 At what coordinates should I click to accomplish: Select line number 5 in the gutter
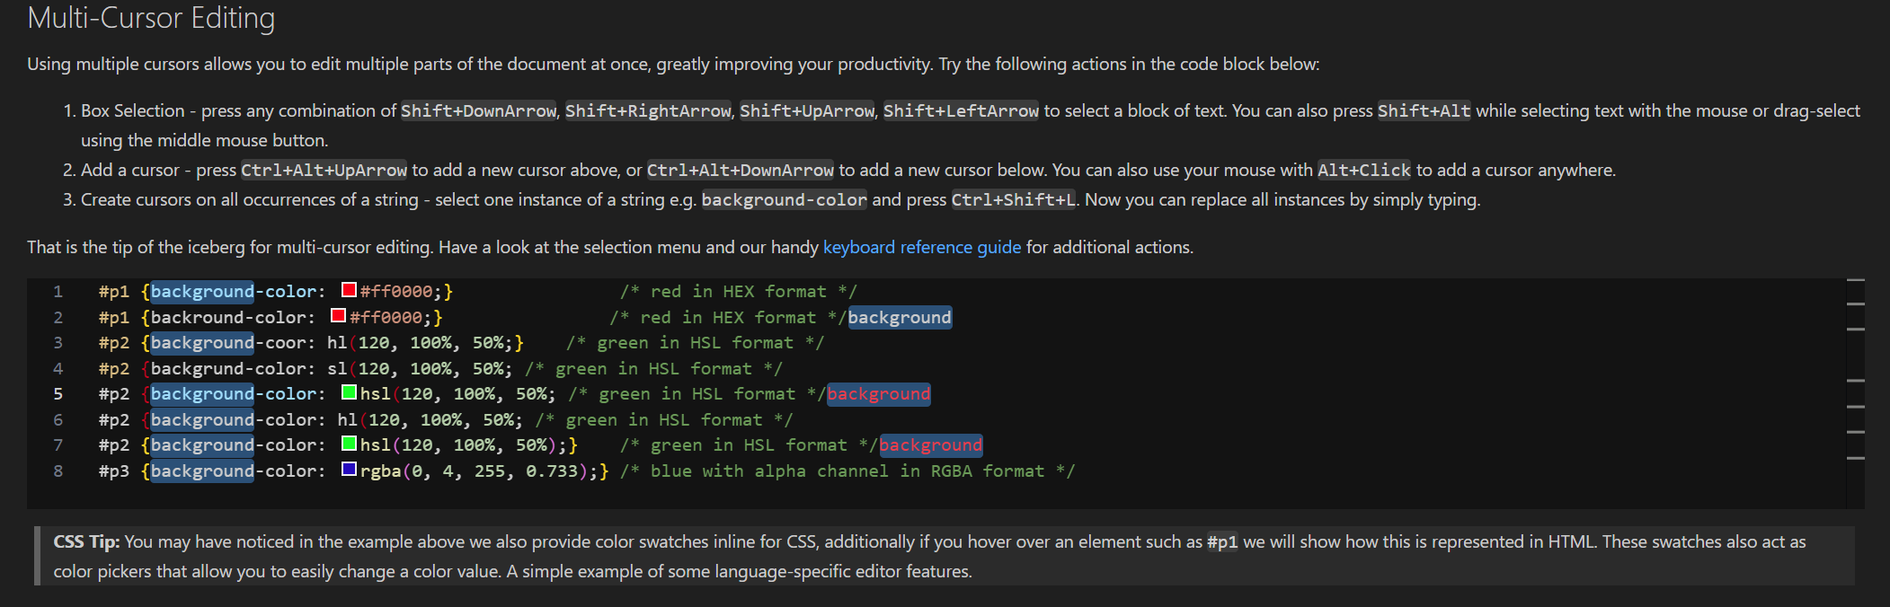click(x=58, y=393)
